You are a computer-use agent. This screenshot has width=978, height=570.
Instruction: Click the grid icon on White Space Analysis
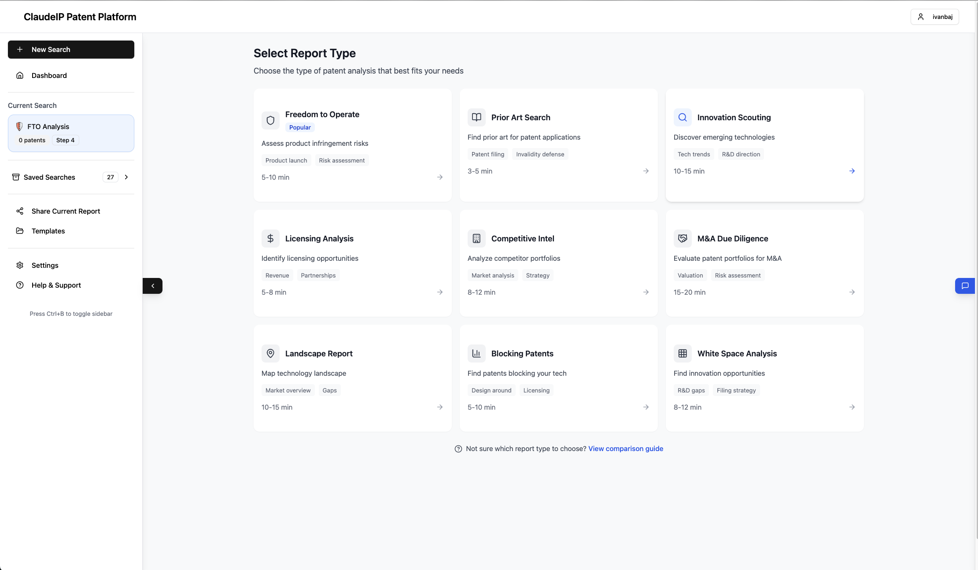(x=683, y=353)
